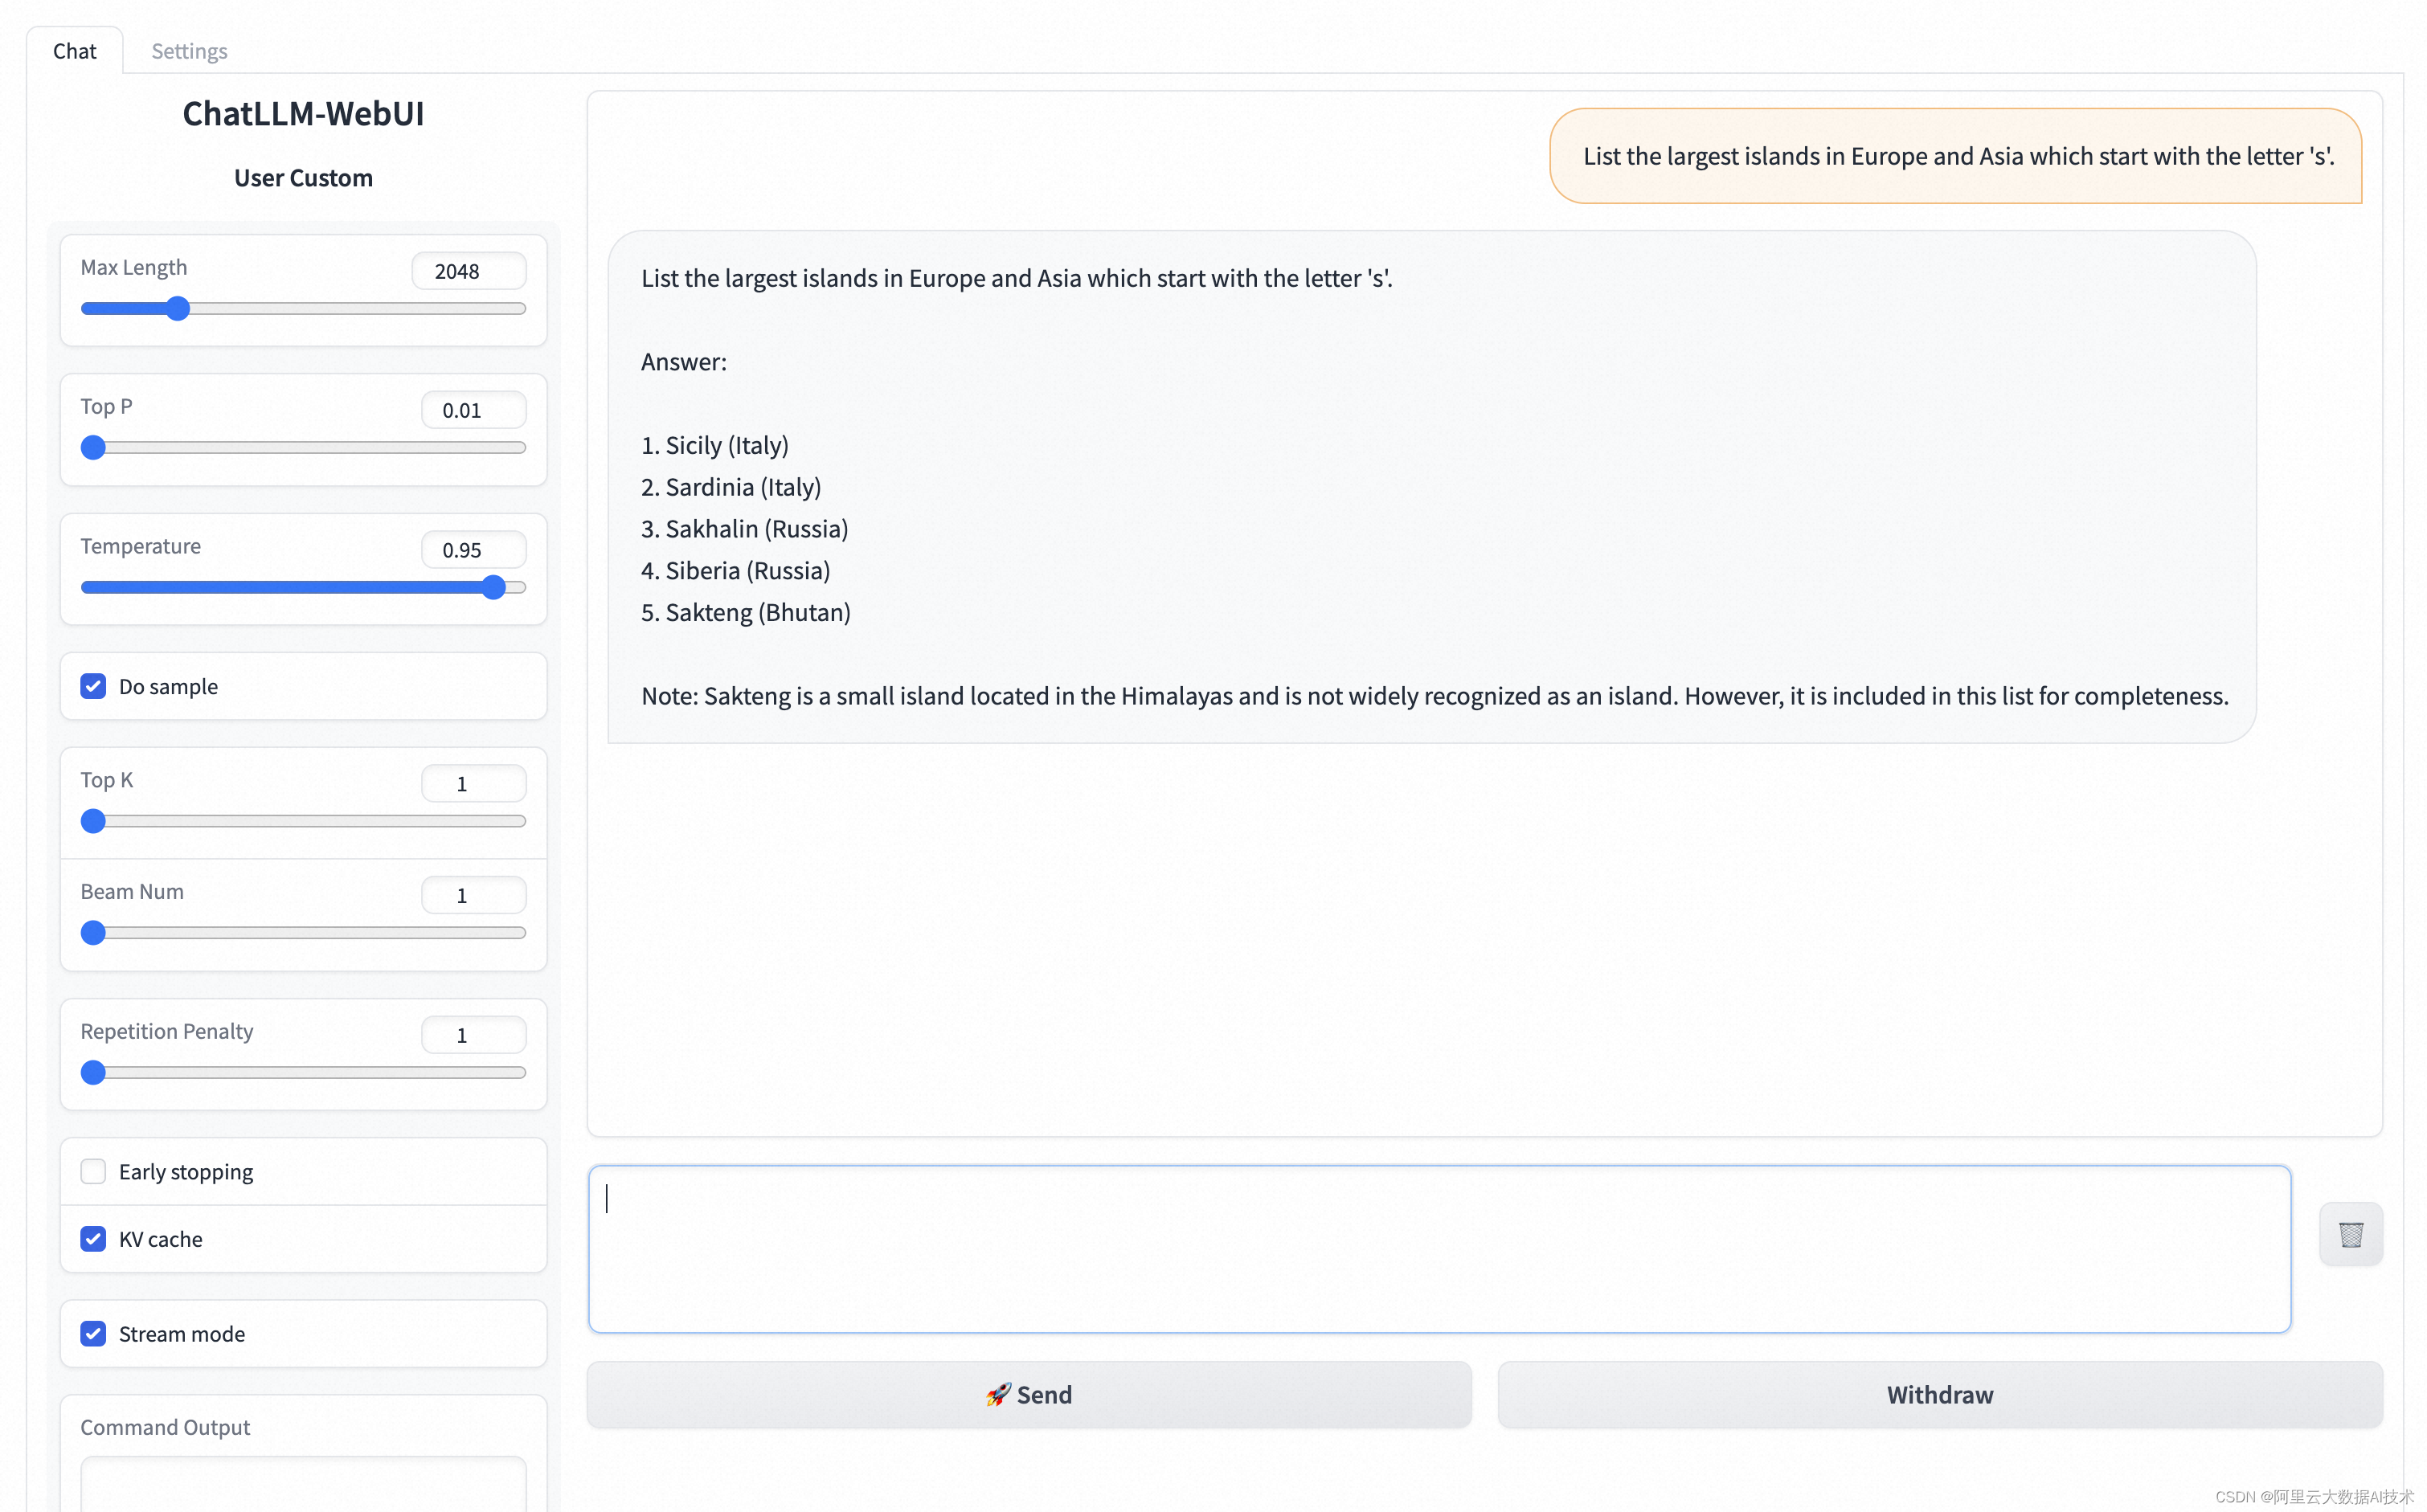This screenshot has height=1512, width=2427.
Task: Drag the Temperature slider
Action: click(497, 586)
